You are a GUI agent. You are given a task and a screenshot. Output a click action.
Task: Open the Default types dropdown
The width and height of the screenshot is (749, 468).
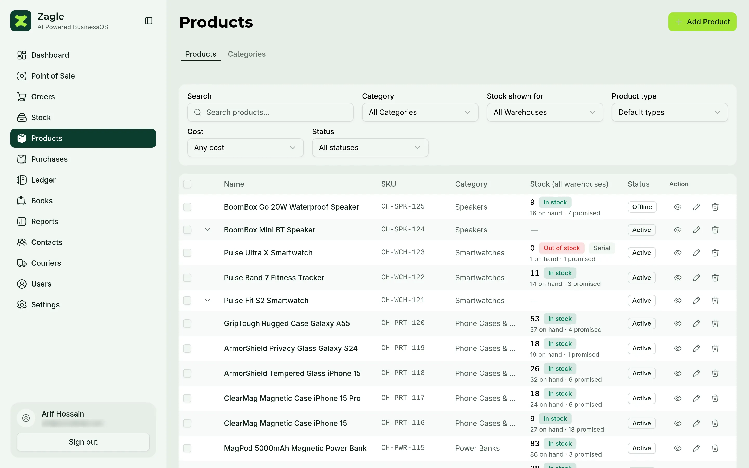click(x=669, y=112)
